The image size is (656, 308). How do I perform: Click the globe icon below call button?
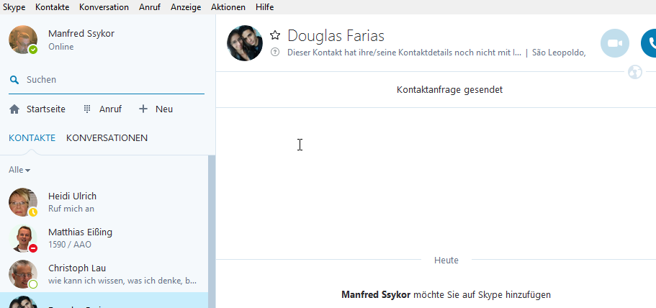coord(634,72)
